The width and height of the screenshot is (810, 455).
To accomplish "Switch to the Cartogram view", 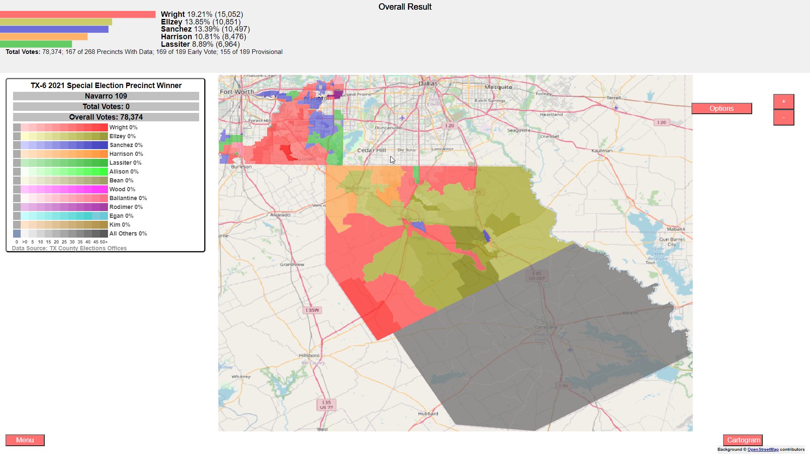I will [x=743, y=440].
